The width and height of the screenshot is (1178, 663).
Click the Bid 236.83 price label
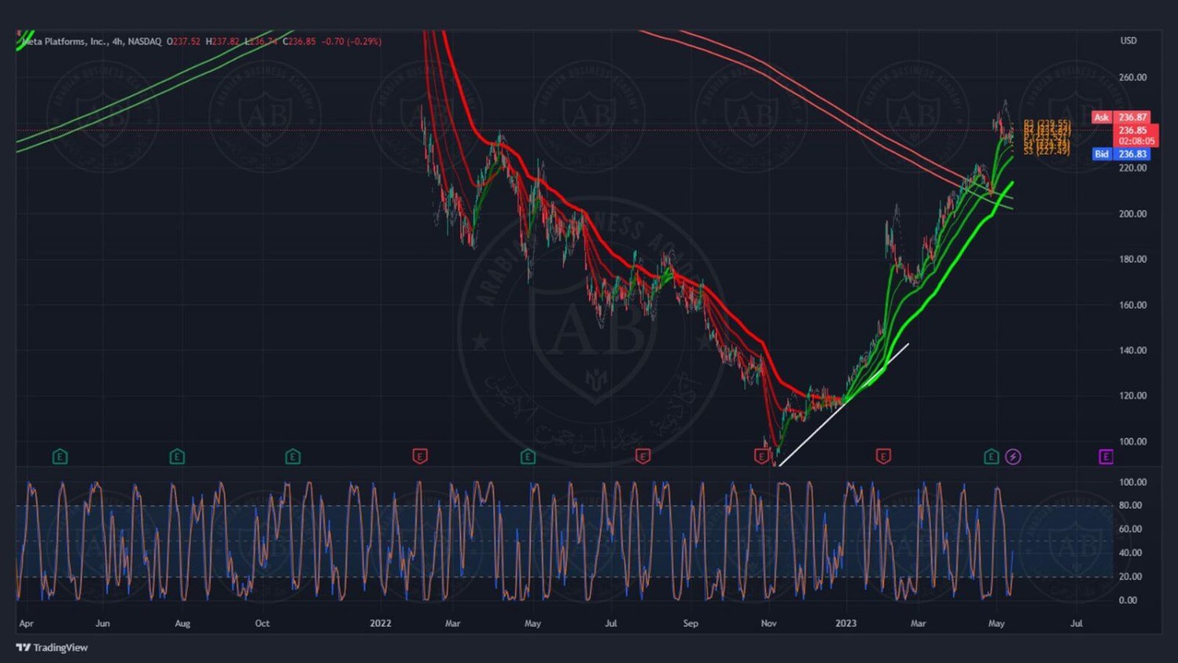tap(1121, 154)
